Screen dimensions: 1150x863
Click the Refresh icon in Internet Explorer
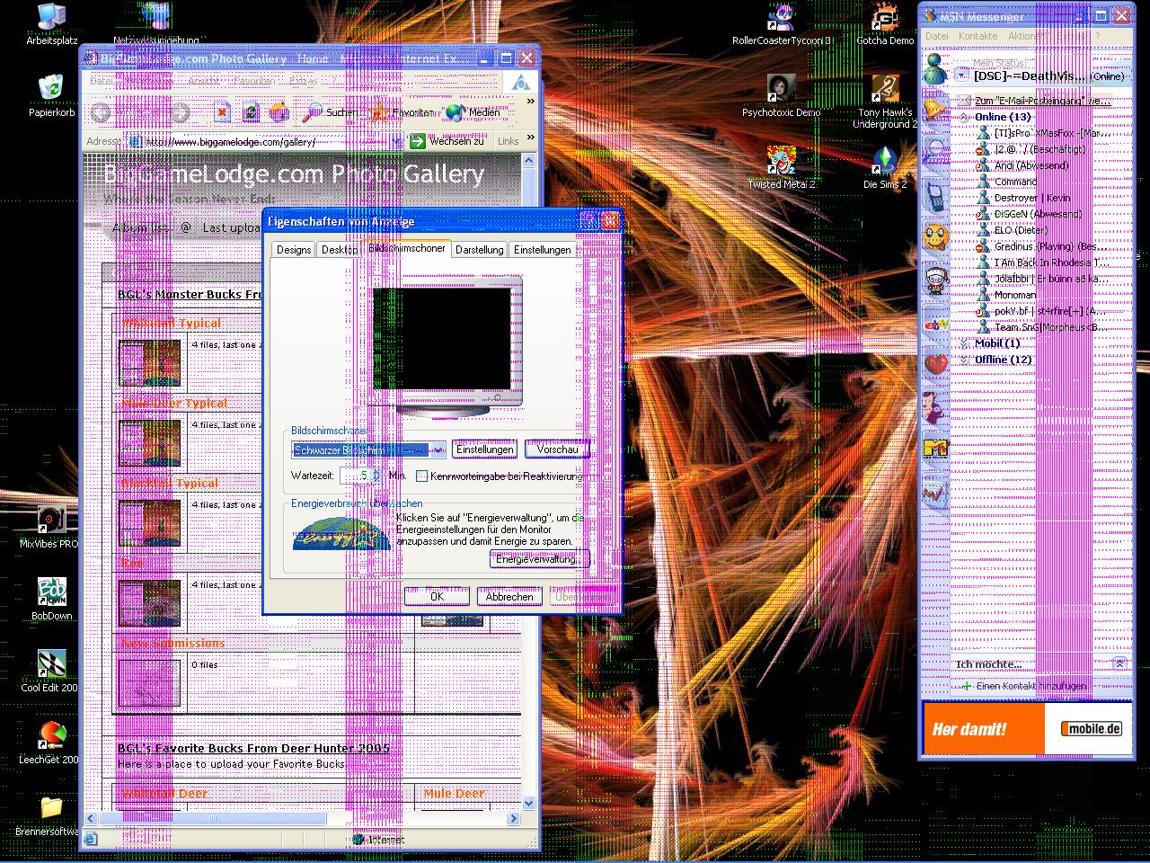pos(251,112)
